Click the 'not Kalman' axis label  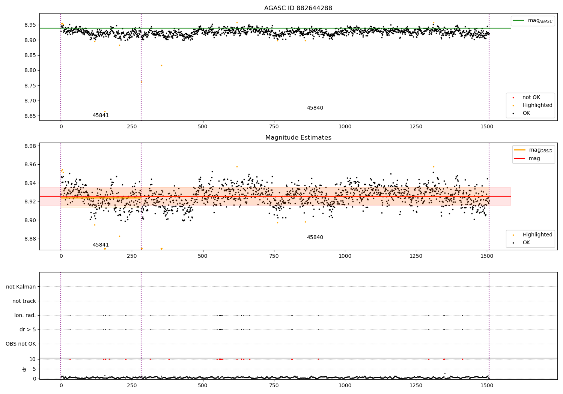(21, 287)
